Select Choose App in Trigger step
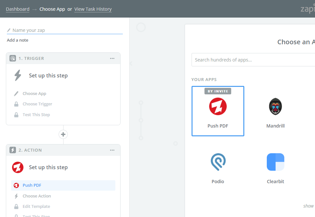This screenshot has height=217, width=315. pos(34,93)
